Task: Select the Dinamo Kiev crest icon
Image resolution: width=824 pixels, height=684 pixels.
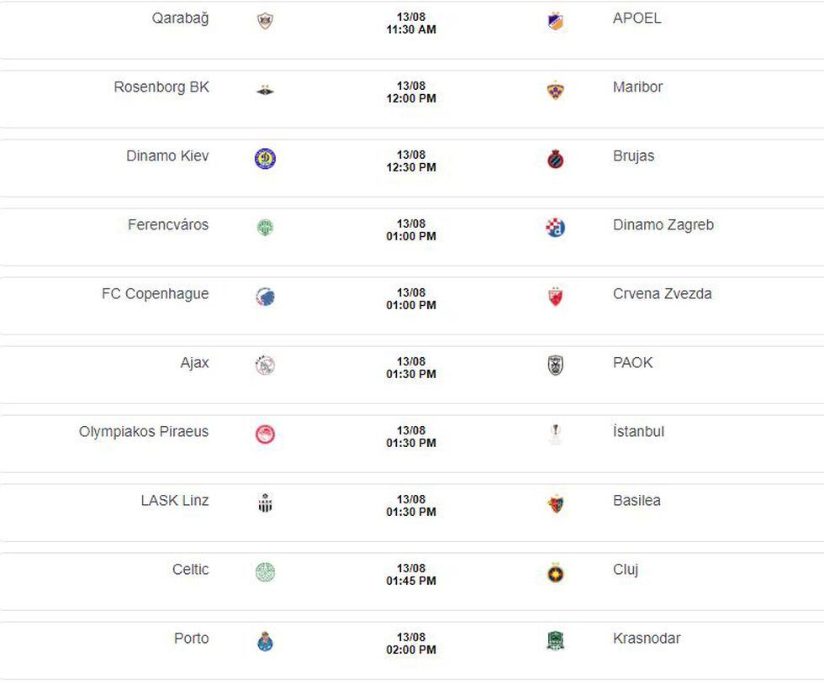Action: [265, 159]
